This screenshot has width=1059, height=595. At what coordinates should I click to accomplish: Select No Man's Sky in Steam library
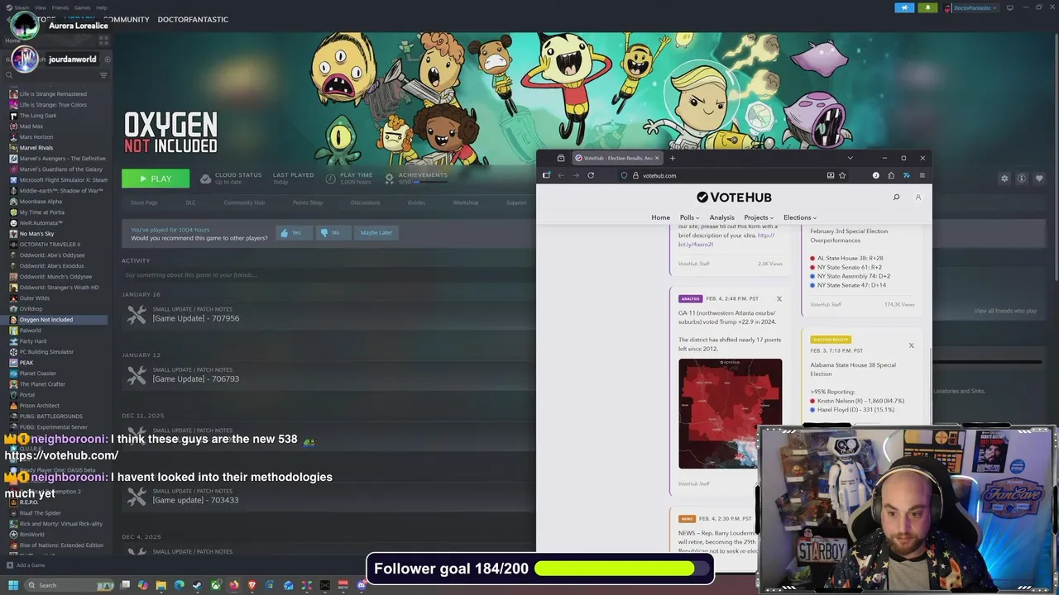click(x=36, y=234)
